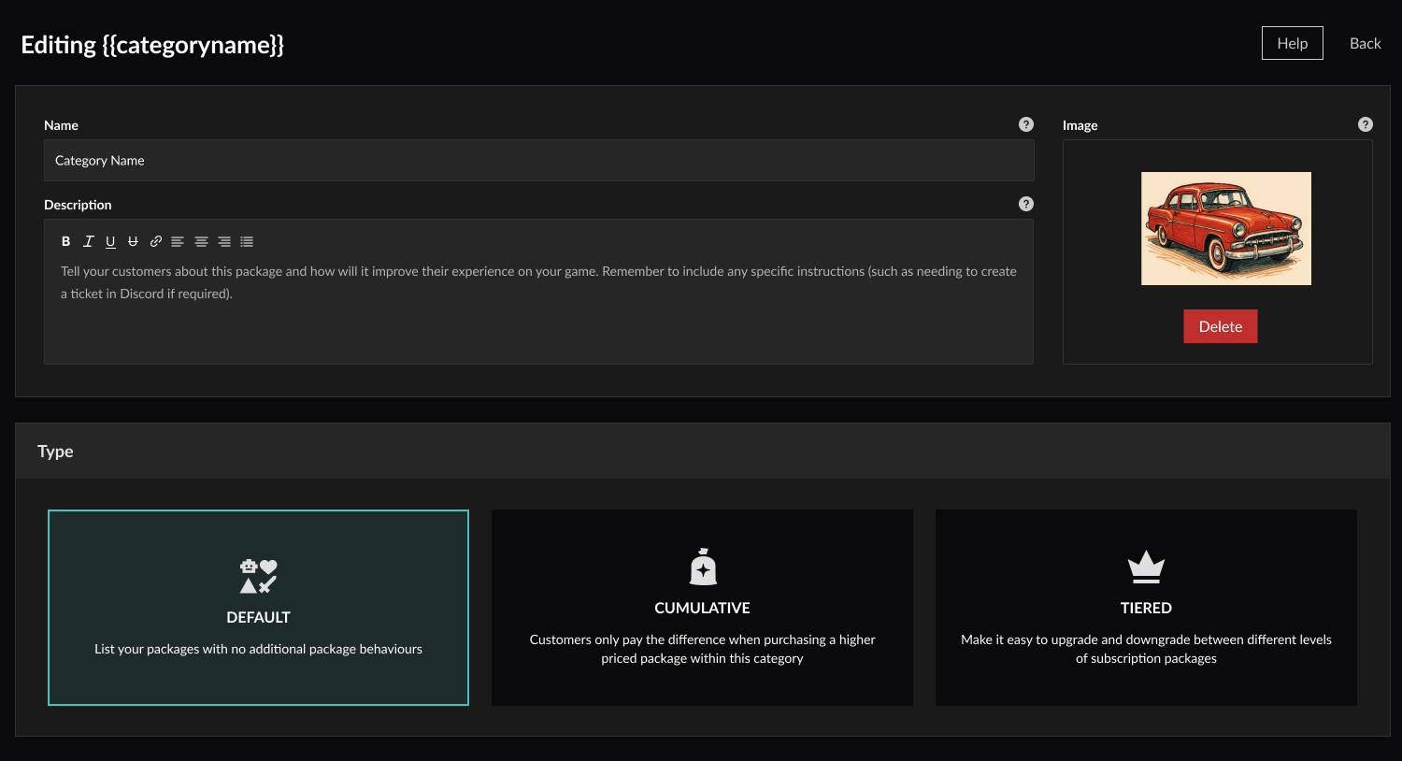The width and height of the screenshot is (1402, 761).
Task: Click the shapes icon in Default card
Action: 259,576
